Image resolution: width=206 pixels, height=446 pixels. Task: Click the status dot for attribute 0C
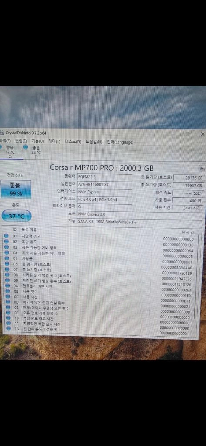7,297
